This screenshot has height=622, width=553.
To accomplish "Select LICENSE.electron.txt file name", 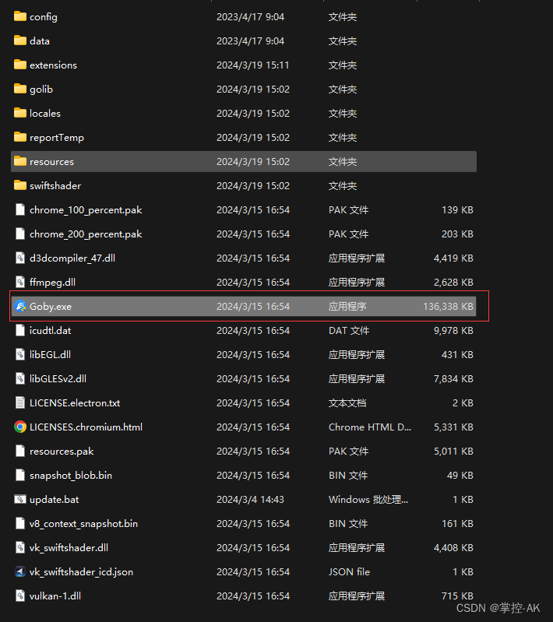I will tap(75, 403).
